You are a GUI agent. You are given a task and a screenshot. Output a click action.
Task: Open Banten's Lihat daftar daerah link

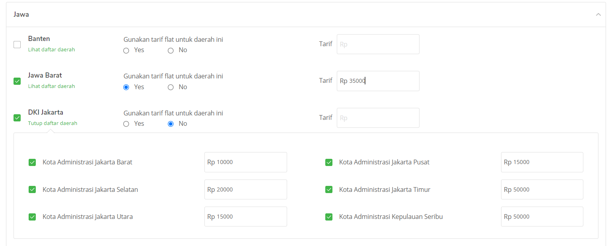point(51,50)
